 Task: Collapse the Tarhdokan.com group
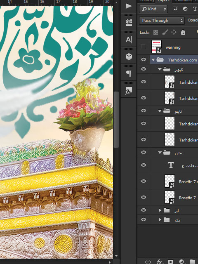point(153,59)
